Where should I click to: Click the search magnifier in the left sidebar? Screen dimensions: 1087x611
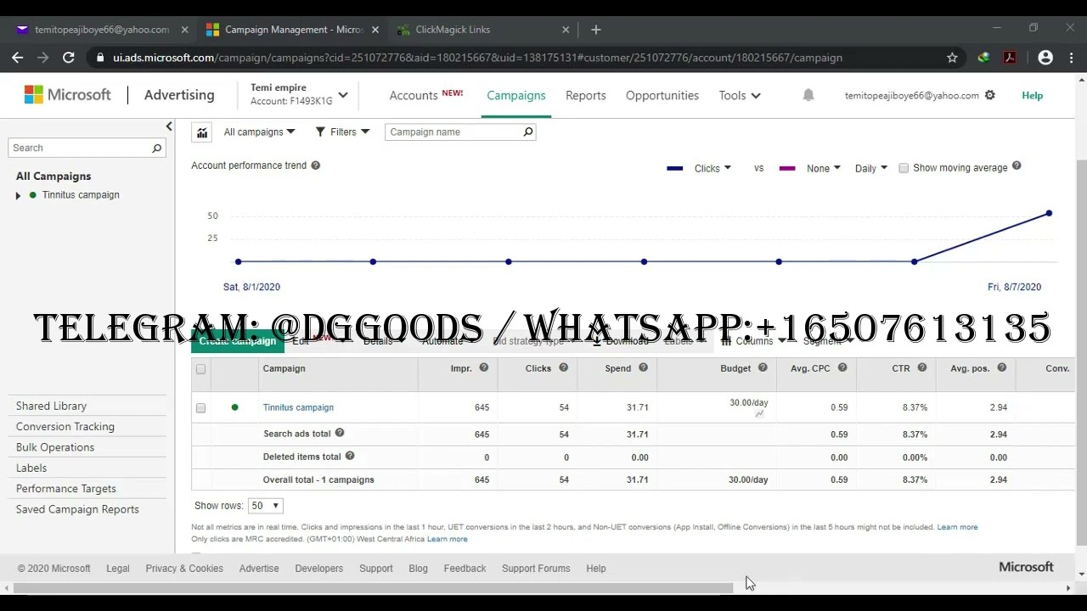click(156, 148)
